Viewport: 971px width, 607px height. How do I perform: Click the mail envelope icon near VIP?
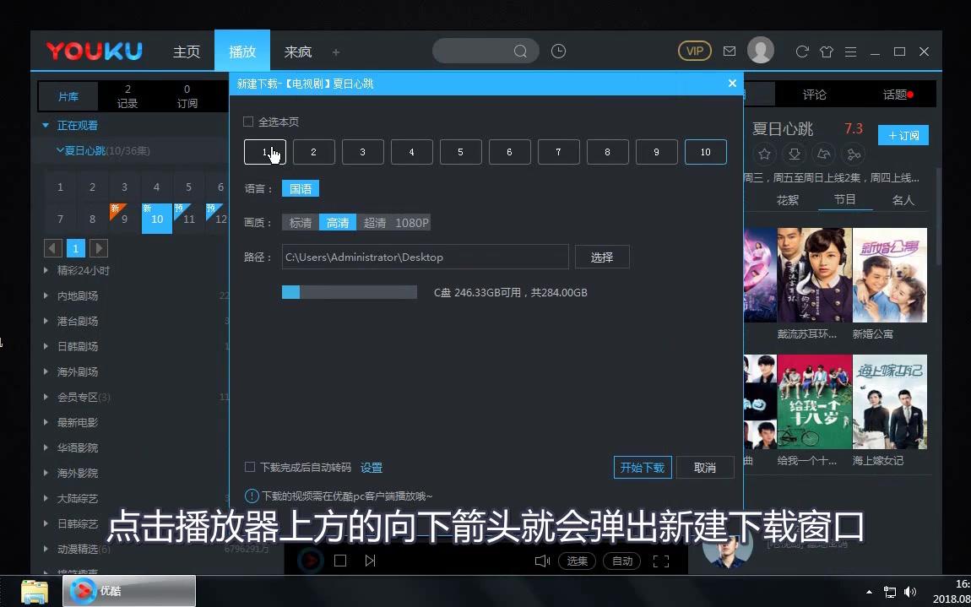point(729,51)
